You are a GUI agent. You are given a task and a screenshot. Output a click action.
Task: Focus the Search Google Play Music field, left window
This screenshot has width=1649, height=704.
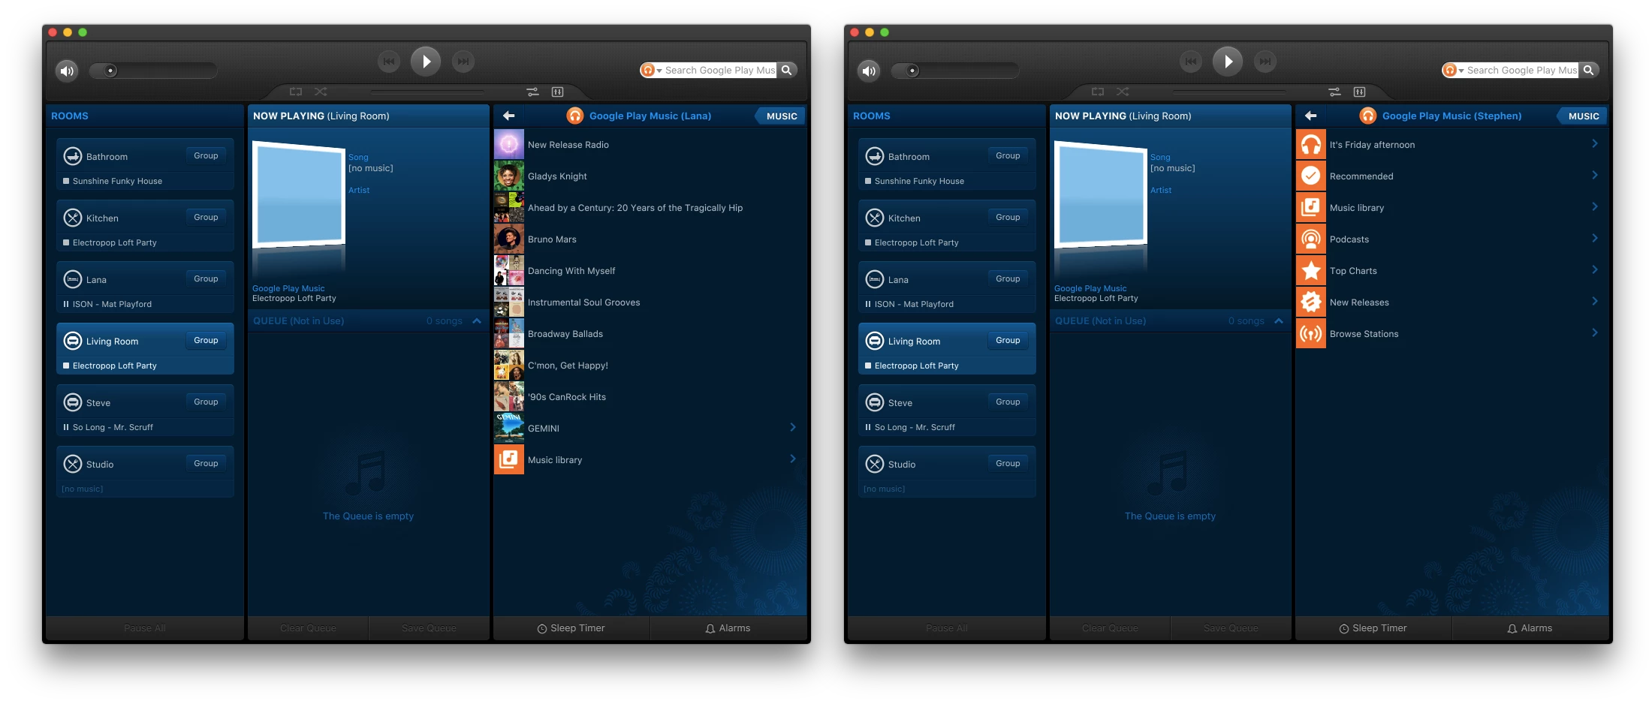(x=719, y=70)
